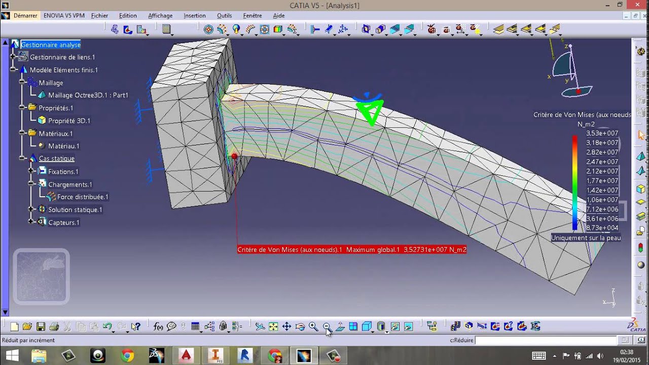Collapse the Chargements.1 node
This screenshot has width=649, height=365.
pos(31,184)
